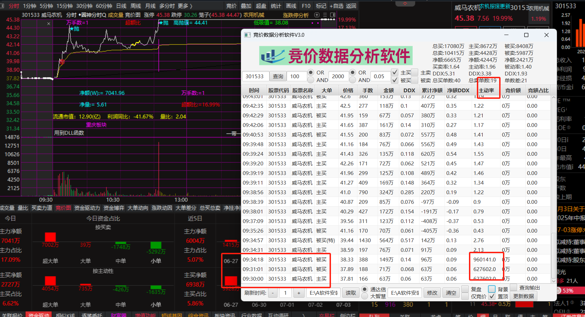Click the 标记 marker tool
The width and height of the screenshot is (585, 317).
(x=321, y=5)
